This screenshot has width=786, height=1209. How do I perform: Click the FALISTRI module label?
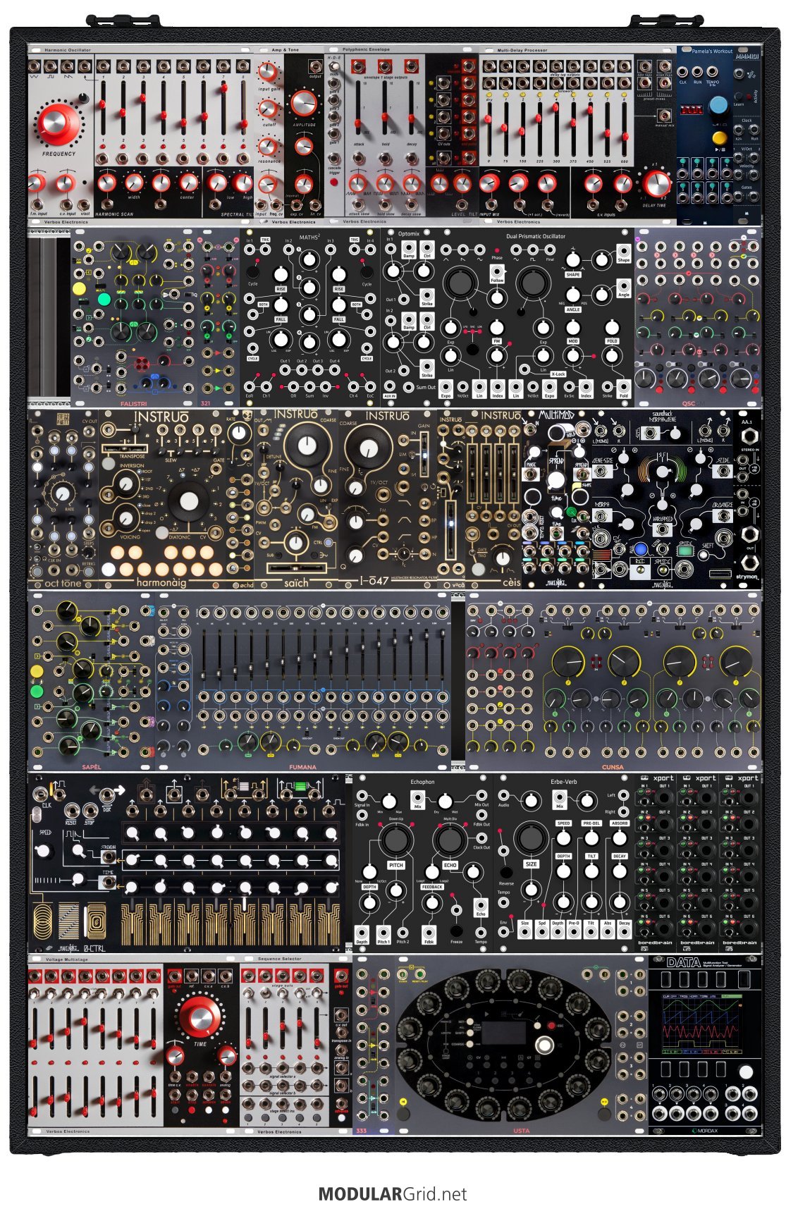tap(134, 404)
